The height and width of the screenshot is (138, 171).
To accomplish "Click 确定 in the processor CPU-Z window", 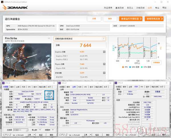I will click(x=51, y=135).
